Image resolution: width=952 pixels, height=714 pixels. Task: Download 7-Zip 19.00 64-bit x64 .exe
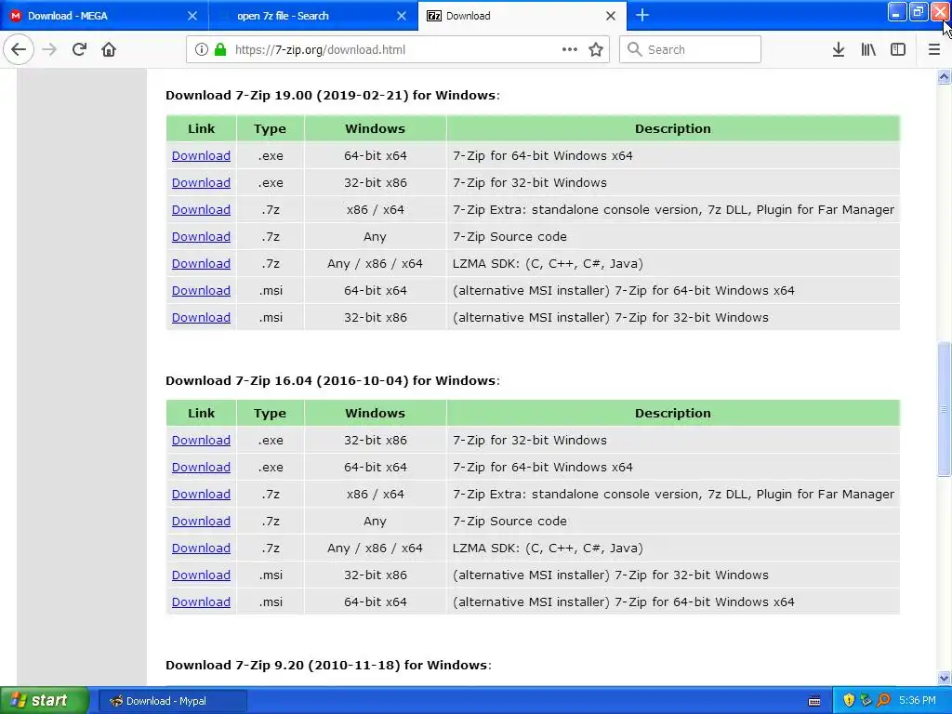(201, 155)
